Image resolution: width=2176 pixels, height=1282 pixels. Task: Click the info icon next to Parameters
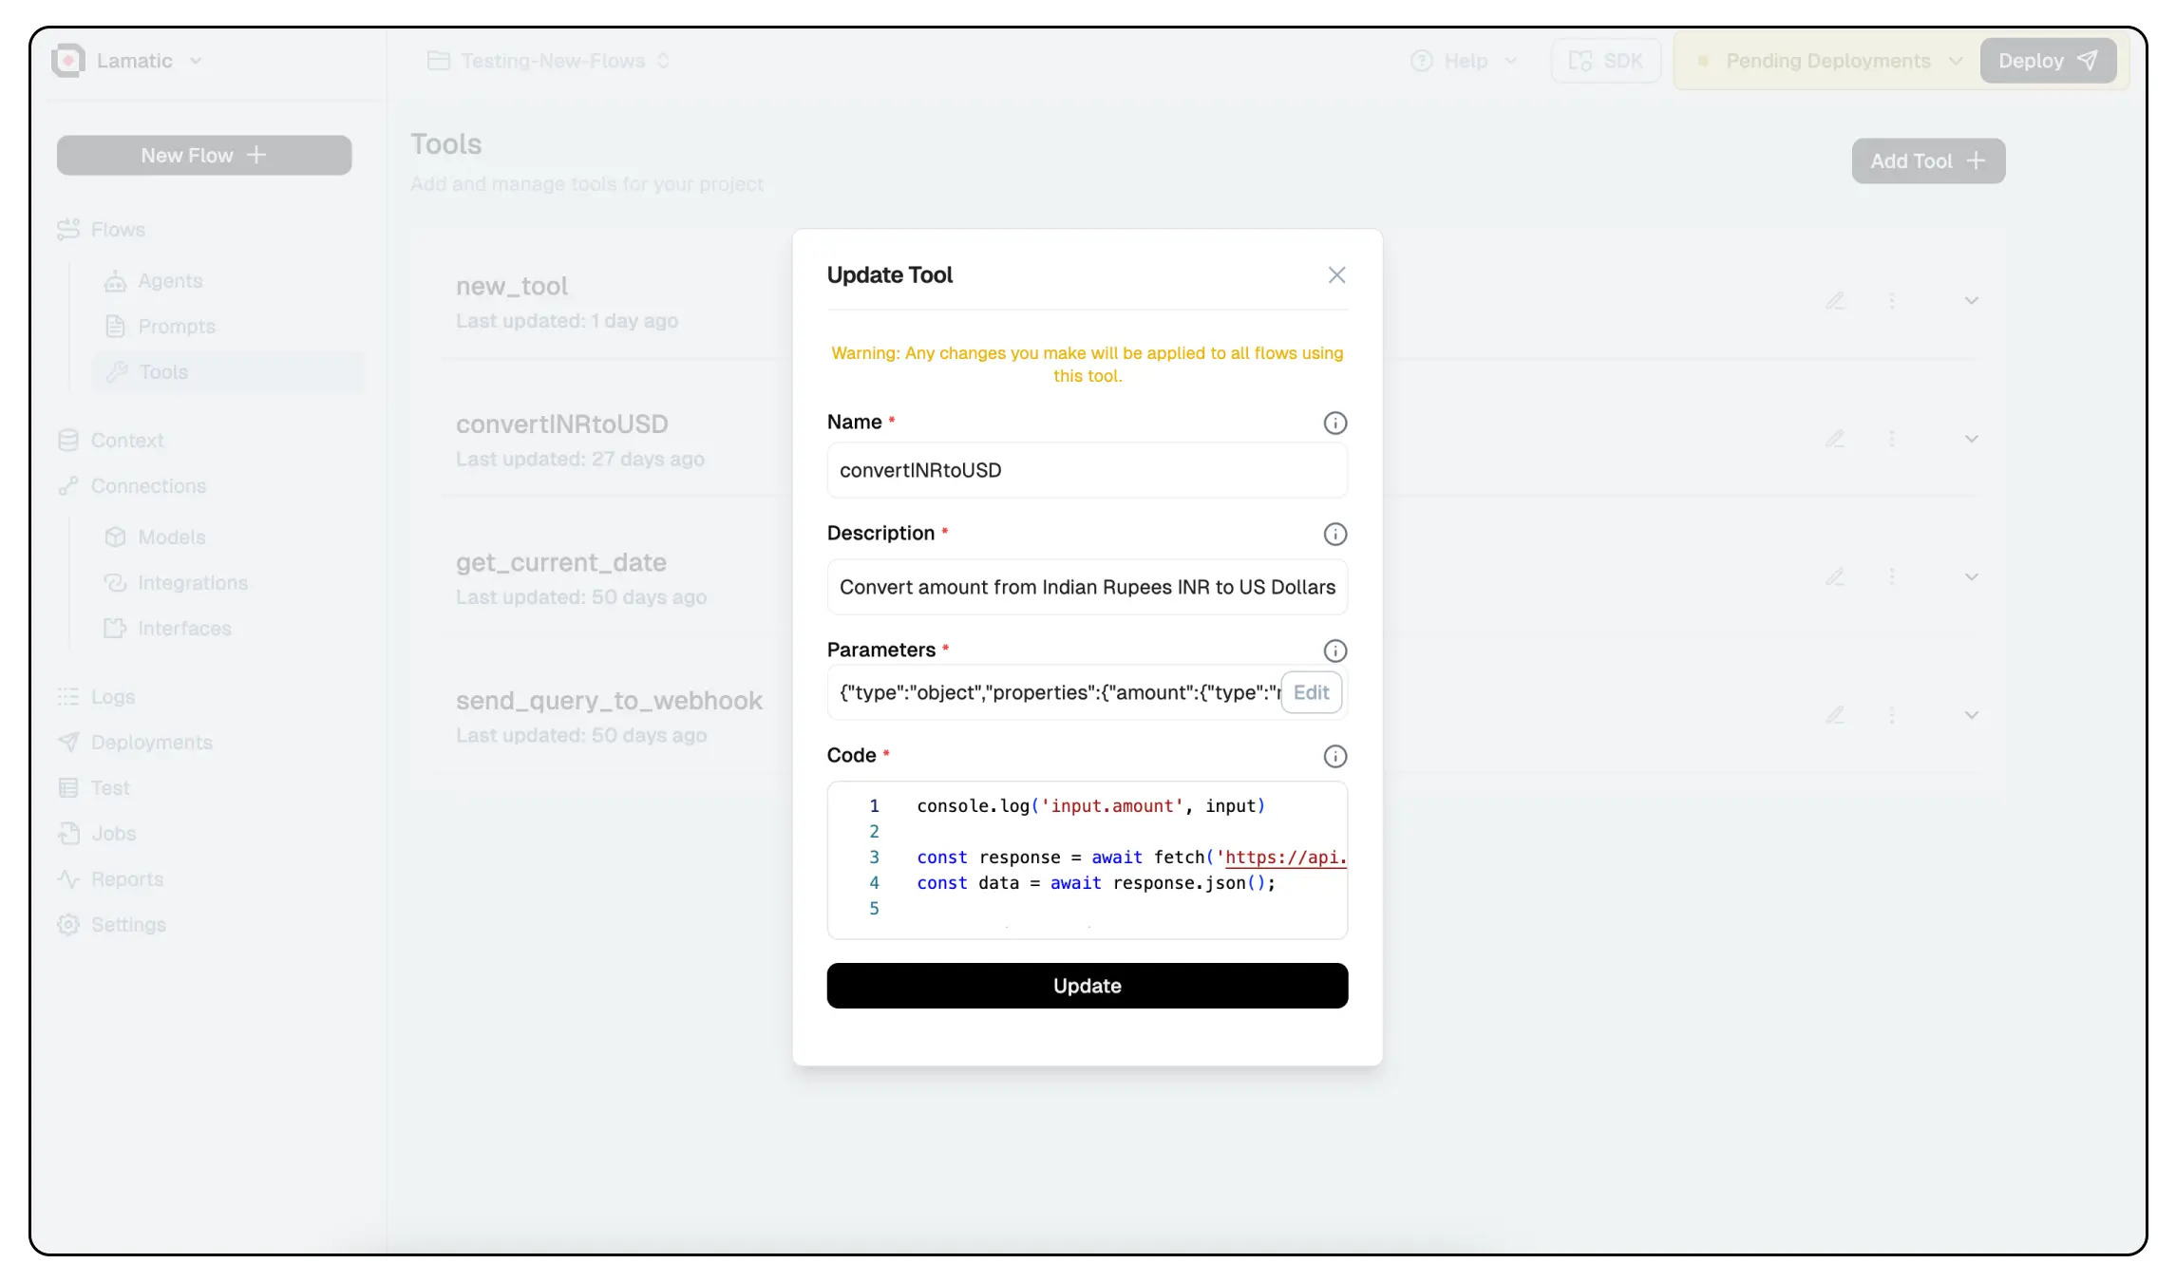coord(1334,650)
